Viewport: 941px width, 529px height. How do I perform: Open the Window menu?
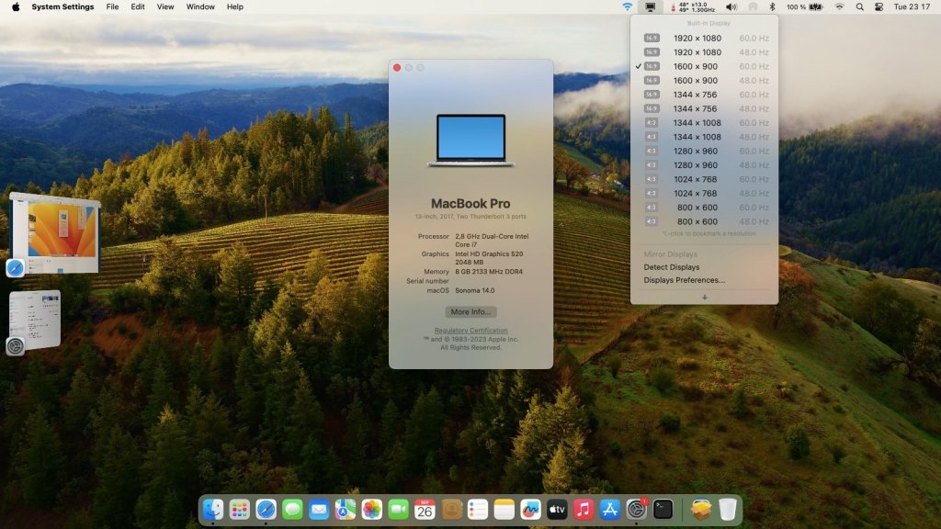pyautogui.click(x=200, y=6)
